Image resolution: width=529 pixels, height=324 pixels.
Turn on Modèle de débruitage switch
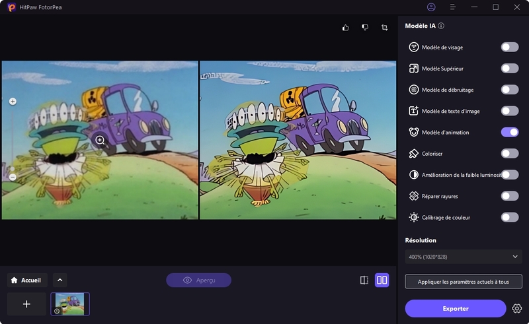point(510,90)
